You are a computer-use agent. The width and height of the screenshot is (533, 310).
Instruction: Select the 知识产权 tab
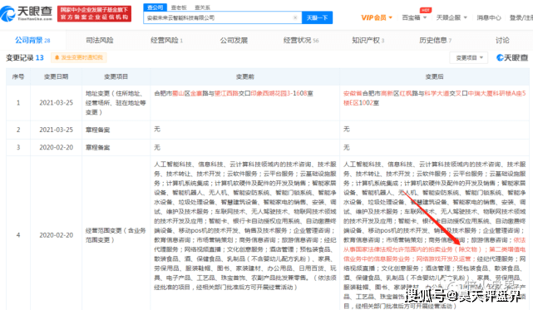coord(368,40)
